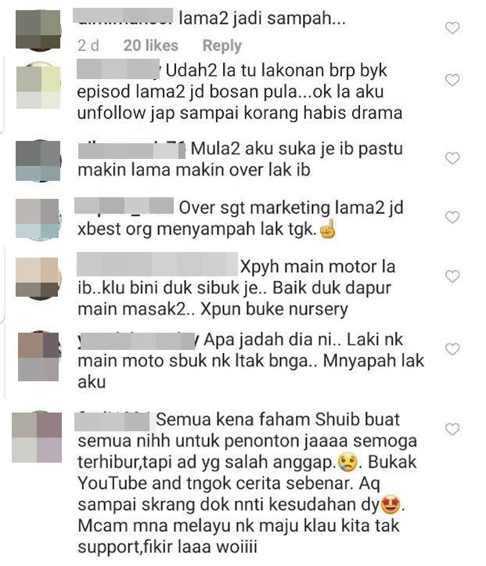The image size is (486, 566).
Task: View the 20 likes list
Action: [151, 45]
